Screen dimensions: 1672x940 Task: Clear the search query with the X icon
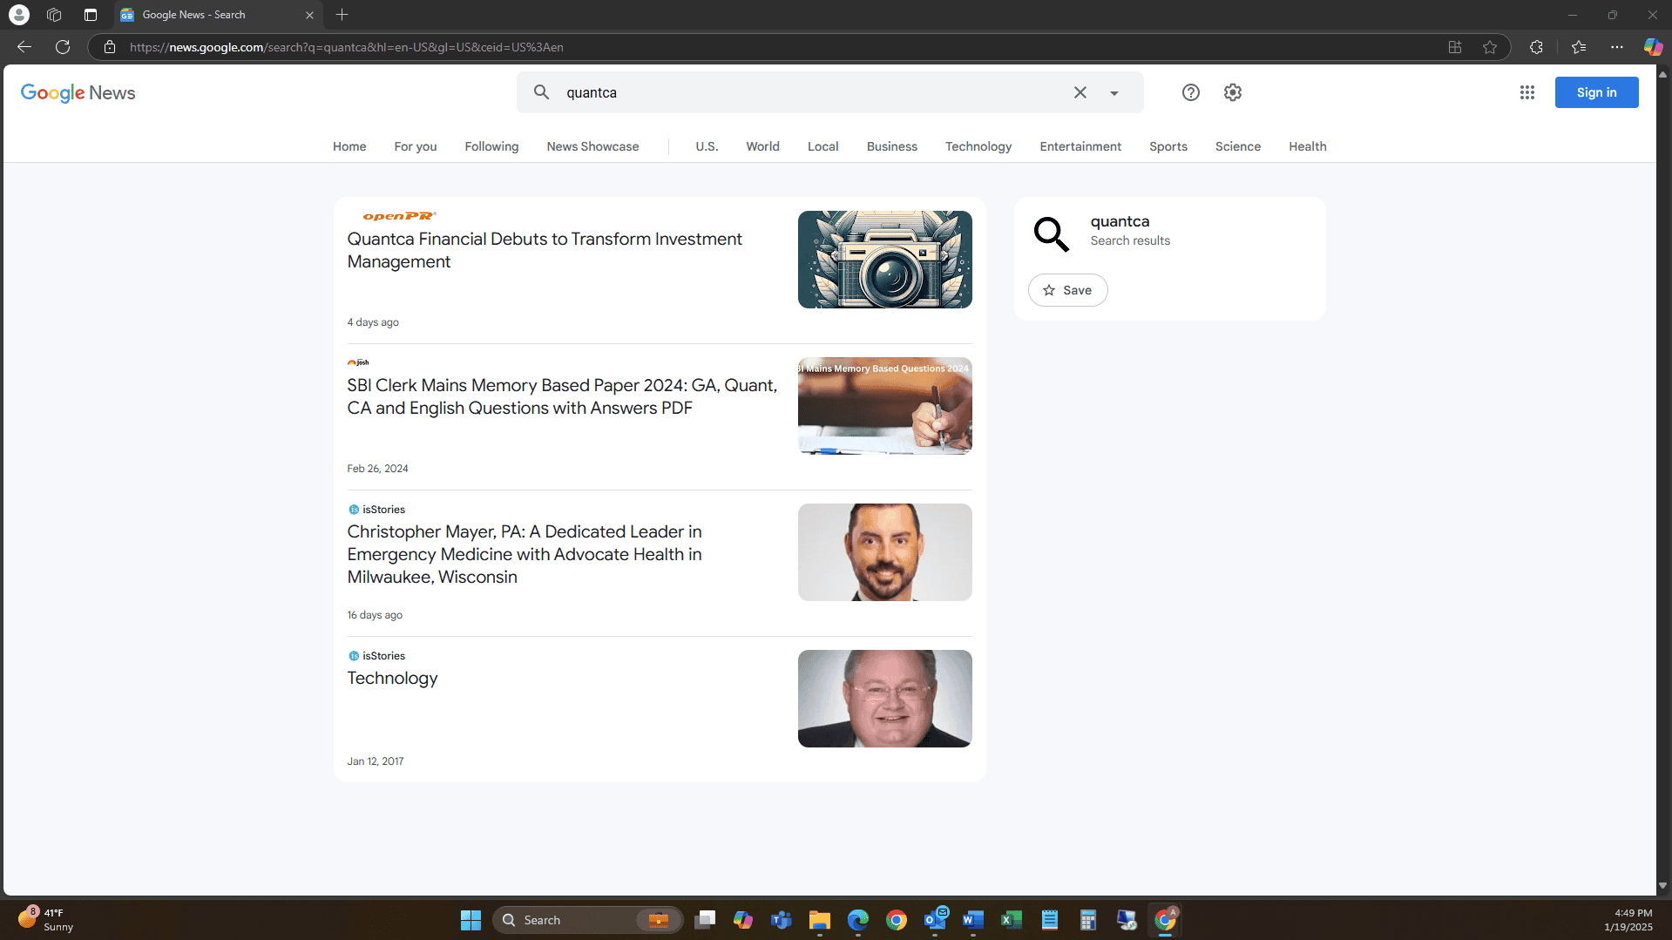pos(1080,92)
